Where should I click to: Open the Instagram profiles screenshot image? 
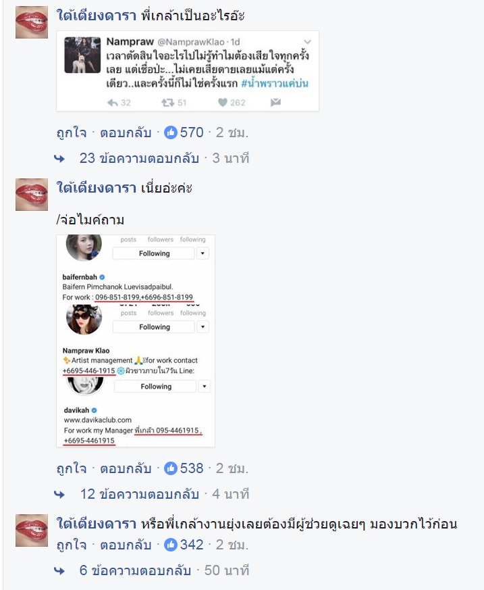click(x=136, y=341)
